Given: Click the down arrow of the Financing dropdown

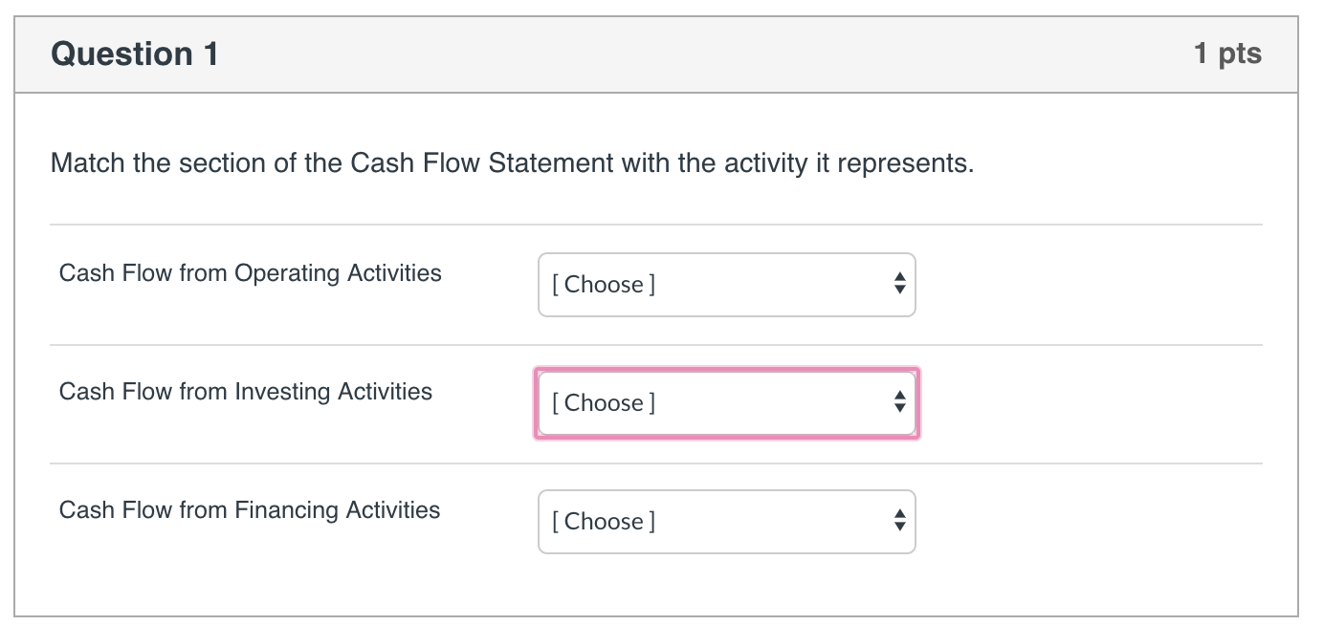Looking at the screenshot, I should point(900,528).
